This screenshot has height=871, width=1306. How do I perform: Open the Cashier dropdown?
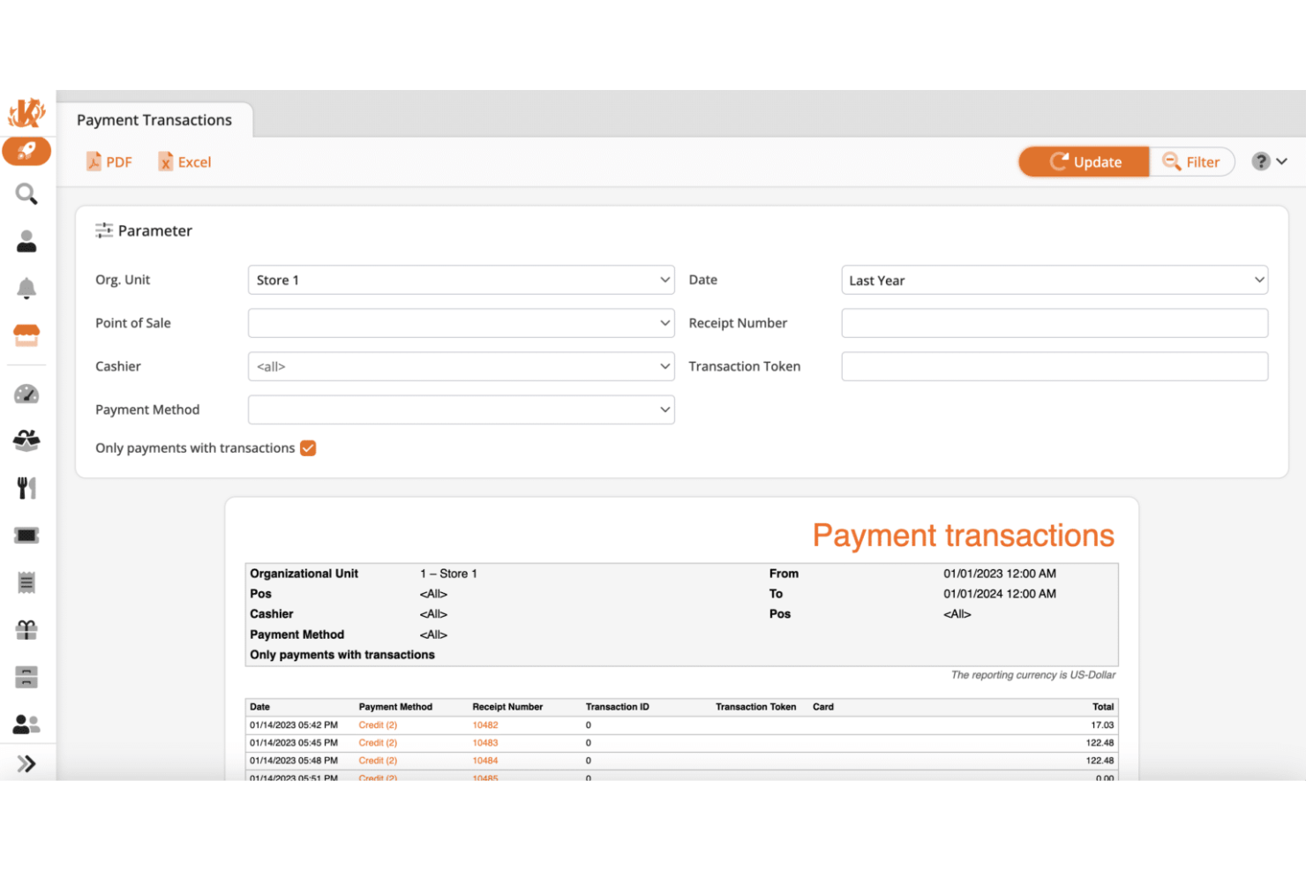(x=461, y=366)
